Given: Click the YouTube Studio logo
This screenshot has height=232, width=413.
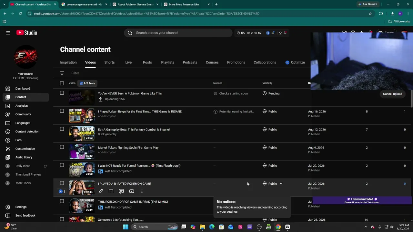Looking at the screenshot, I should pyautogui.click(x=27, y=33).
